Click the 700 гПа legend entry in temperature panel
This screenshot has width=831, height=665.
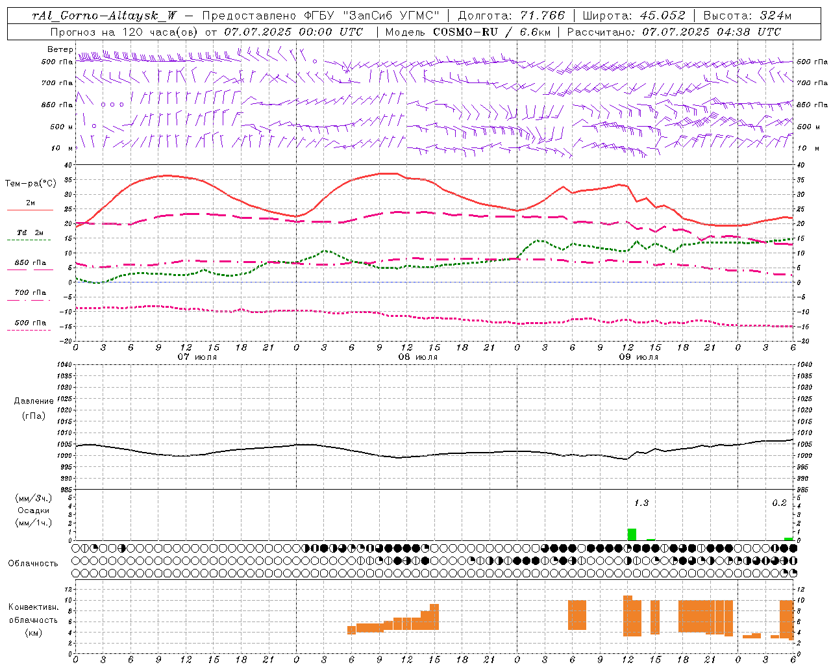pos(30,293)
